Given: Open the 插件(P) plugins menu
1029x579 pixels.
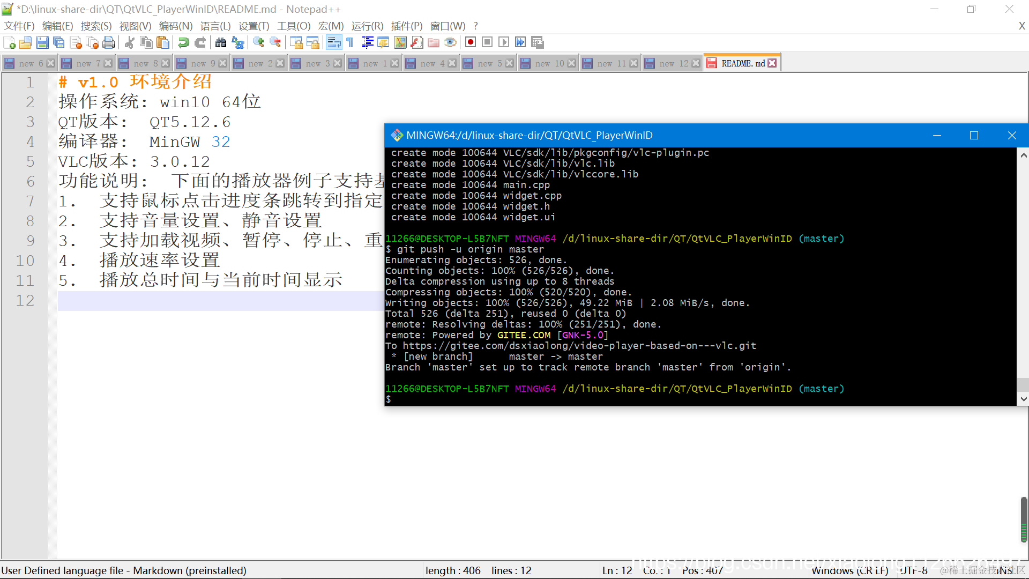Looking at the screenshot, I should 406,26.
